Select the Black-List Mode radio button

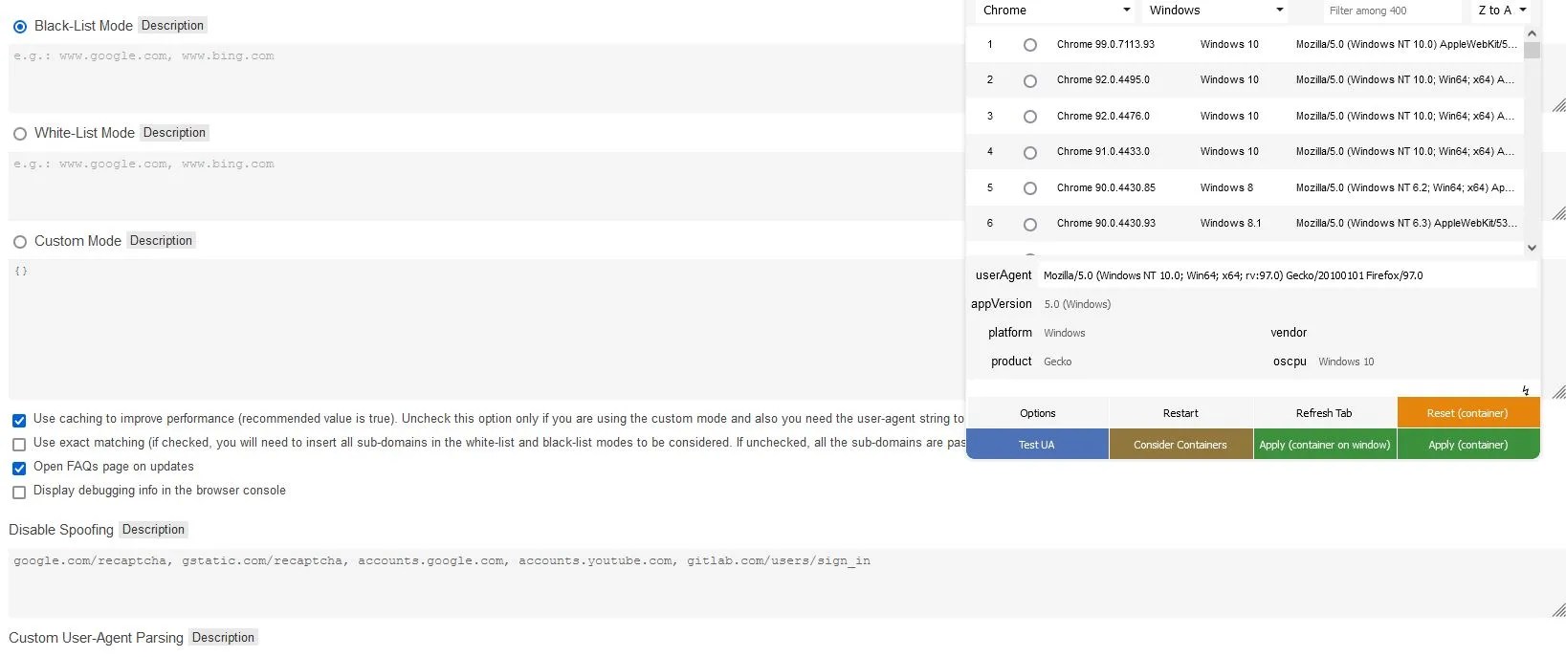[x=20, y=27]
